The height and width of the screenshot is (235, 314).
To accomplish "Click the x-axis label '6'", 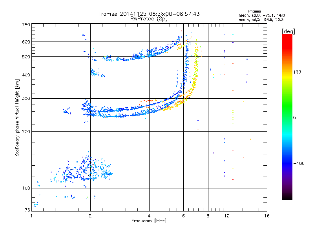I will (183, 216).
